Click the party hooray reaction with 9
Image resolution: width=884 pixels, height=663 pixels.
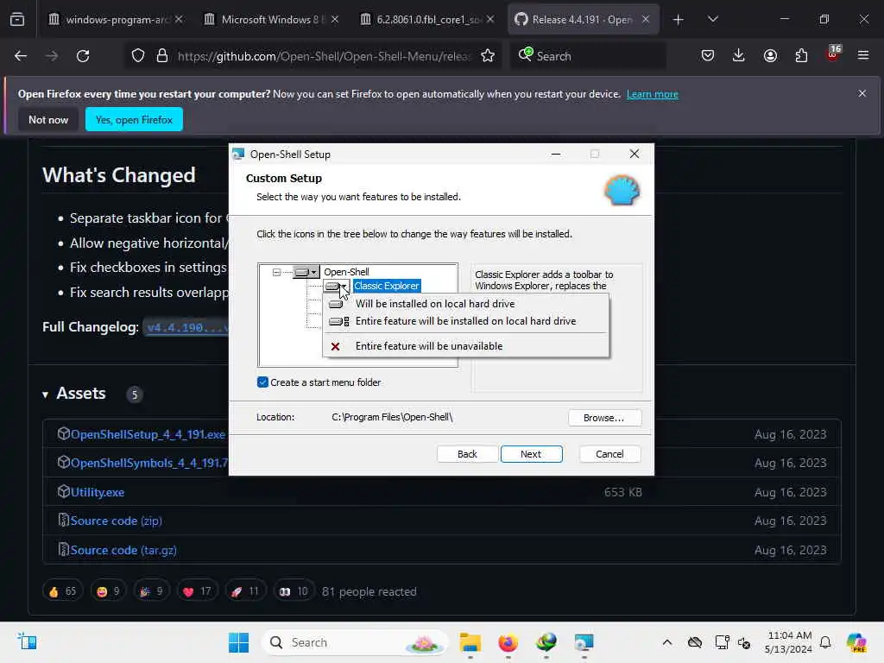pyautogui.click(x=152, y=591)
